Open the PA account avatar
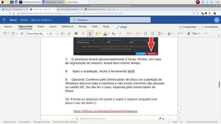The image size is (221, 124). 217,20
